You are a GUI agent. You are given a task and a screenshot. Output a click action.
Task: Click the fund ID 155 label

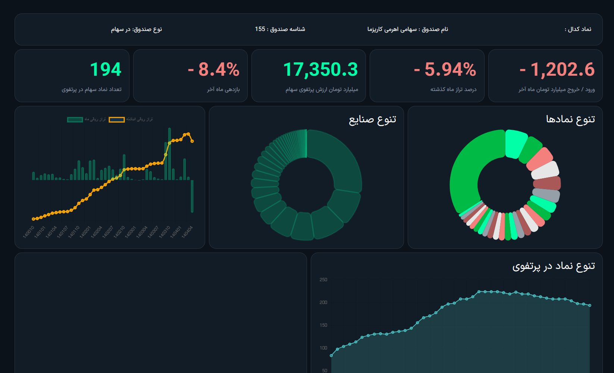280,29
